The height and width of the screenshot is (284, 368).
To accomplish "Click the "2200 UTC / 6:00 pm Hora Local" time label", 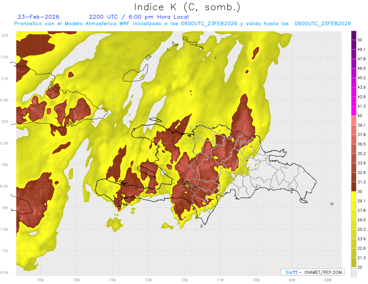I will point(139,17).
